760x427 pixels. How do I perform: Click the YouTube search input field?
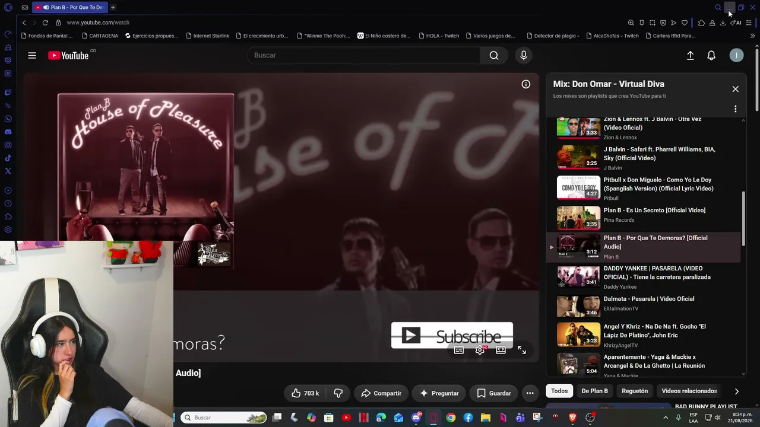point(363,55)
